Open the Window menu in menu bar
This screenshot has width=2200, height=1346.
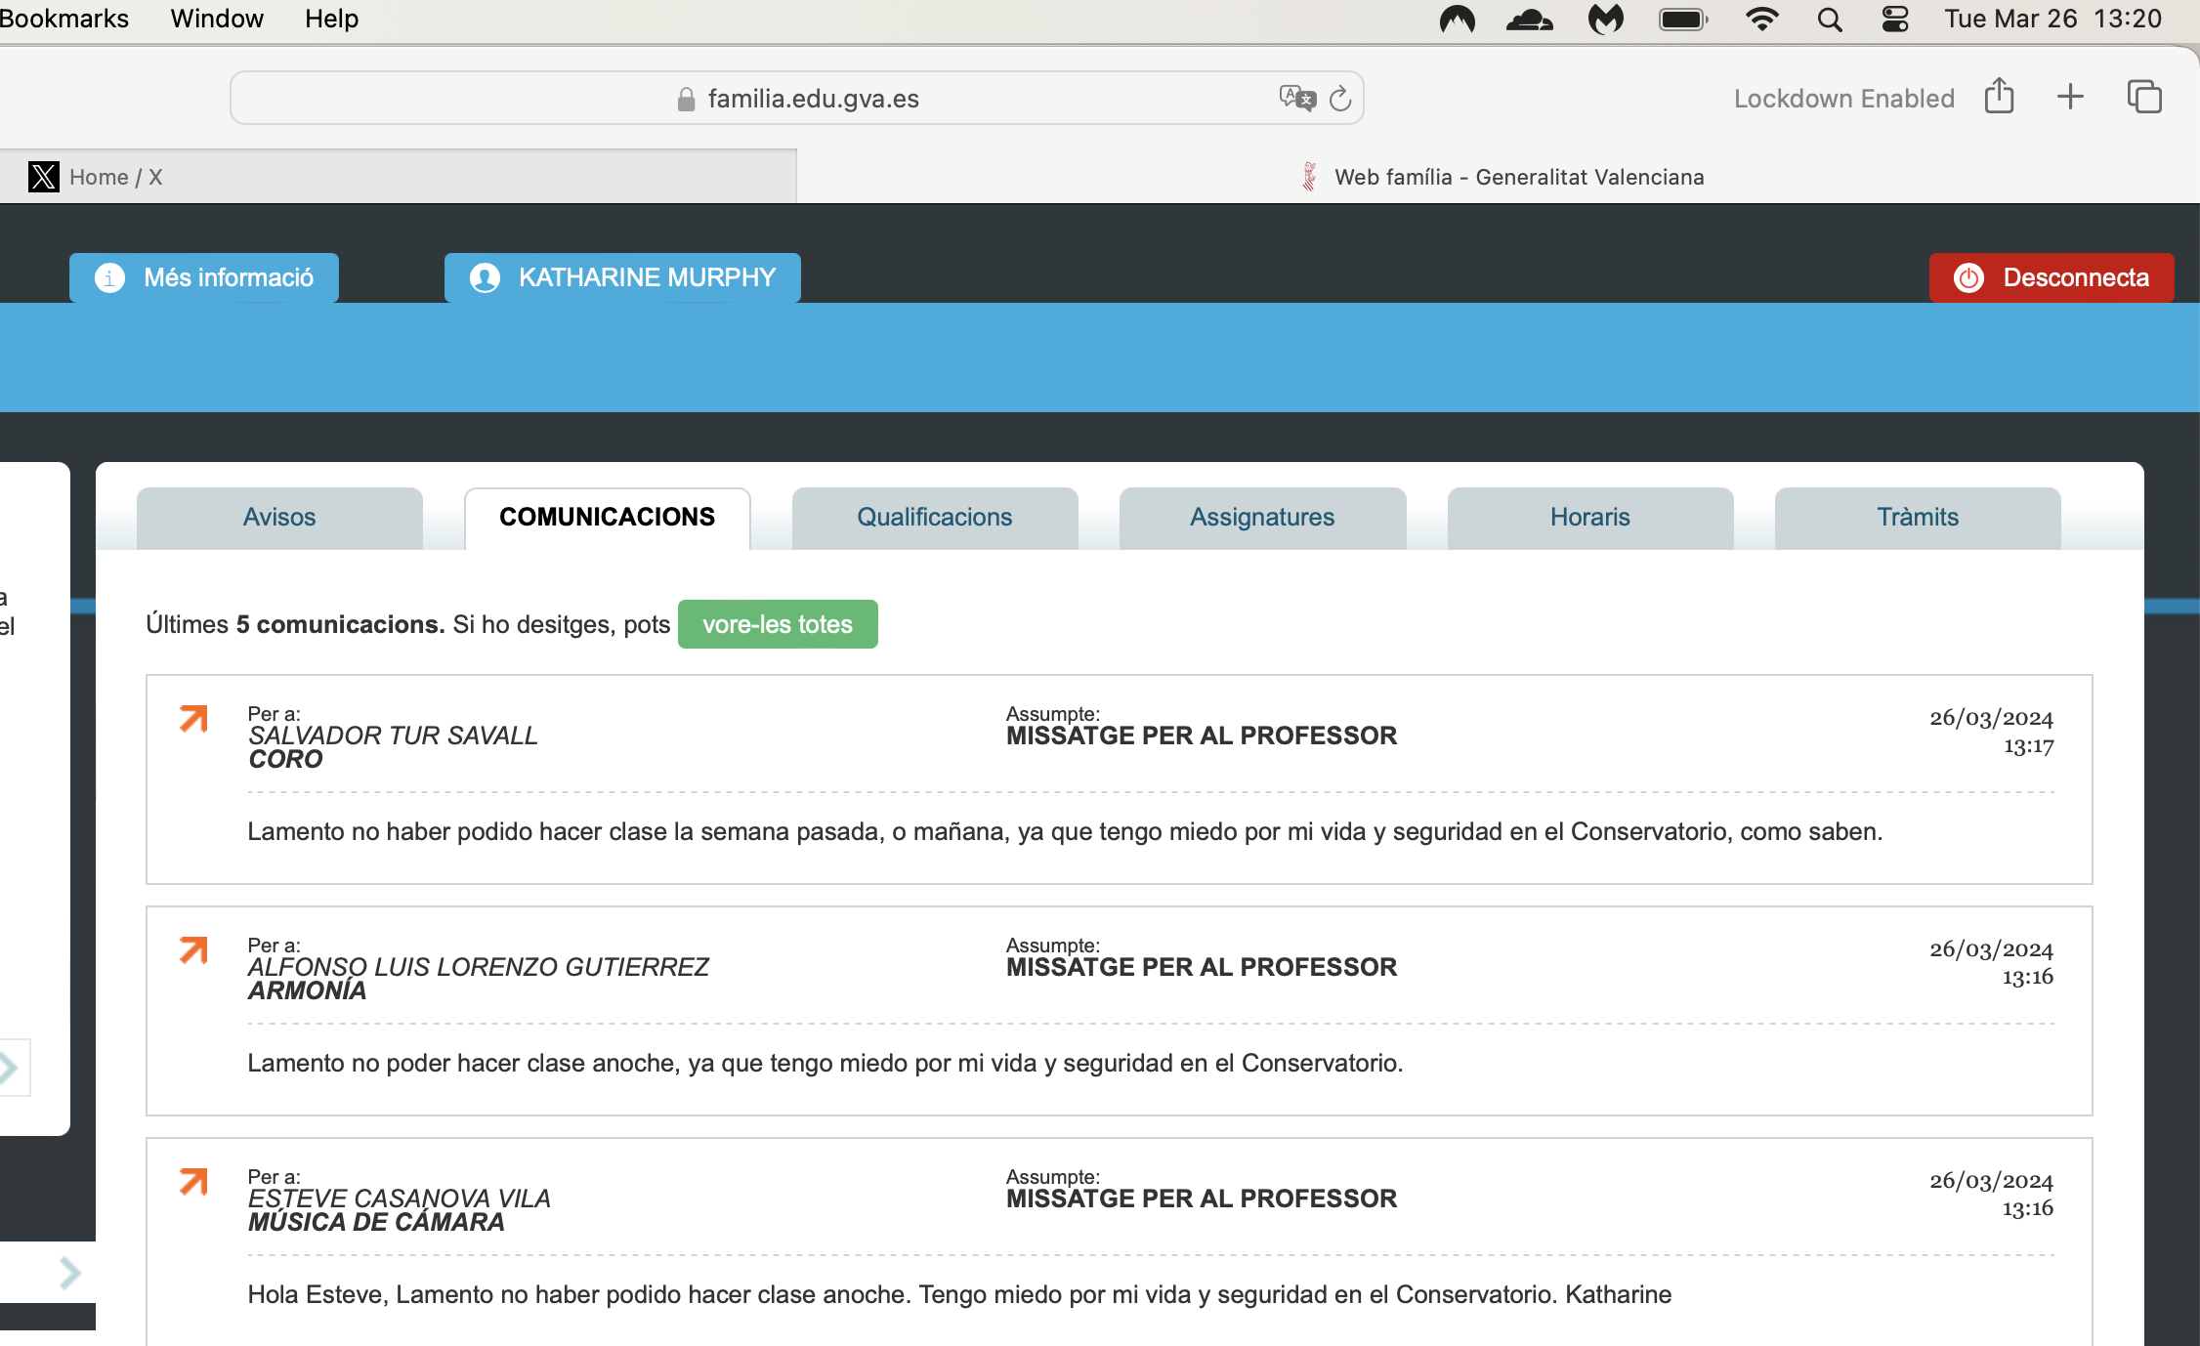click(217, 19)
